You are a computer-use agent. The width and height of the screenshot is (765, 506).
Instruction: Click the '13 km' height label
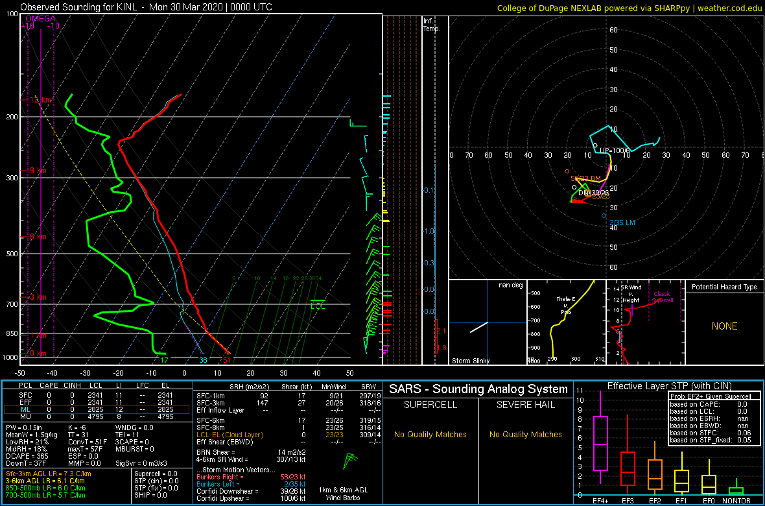point(41,100)
